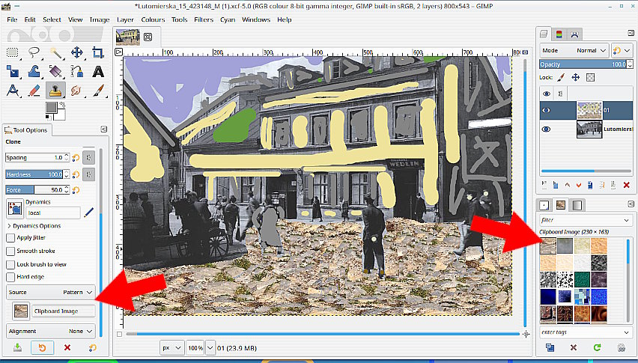Select the Unified Transform tool
The width and height of the screenshot is (638, 363).
point(13,72)
